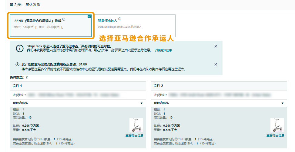The width and height of the screenshot is (295, 152).
Task: Open the 了解更多信息 link
Action: point(163,50)
